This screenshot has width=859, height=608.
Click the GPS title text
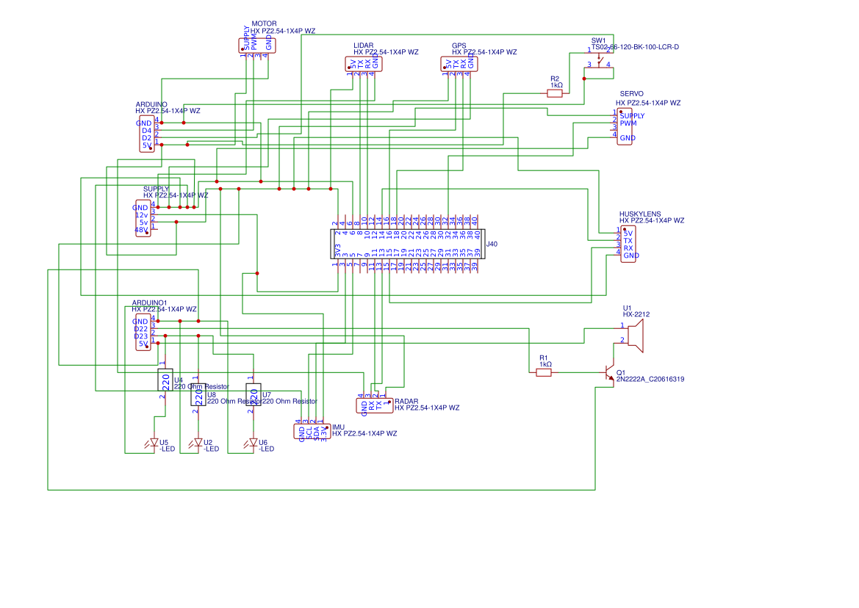click(459, 46)
